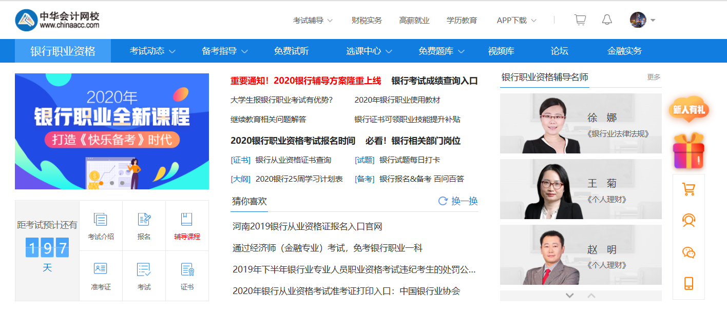The height and width of the screenshot is (312, 727).
Task: Expand the APP下载 dropdown
Action: pos(516,21)
